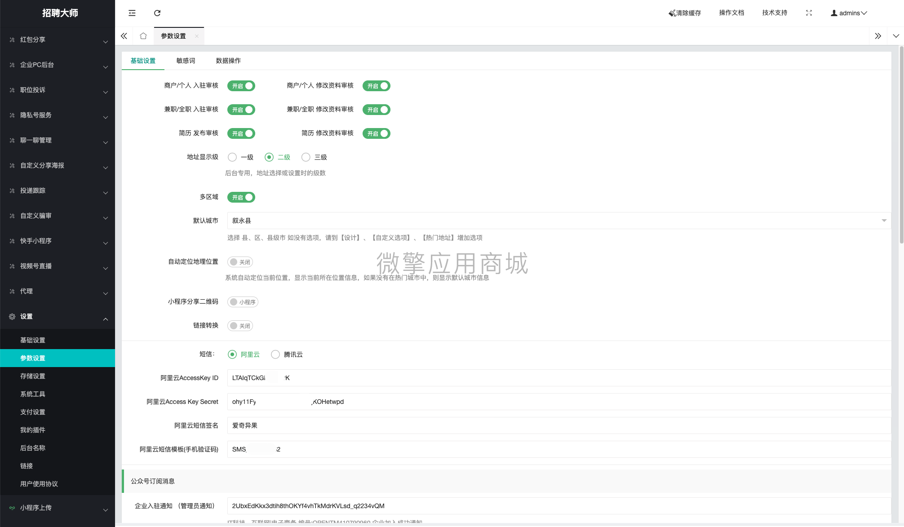This screenshot has height=527, width=904.
Task: Toggle 小程序分享二维码 switch
Action: (x=243, y=302)
